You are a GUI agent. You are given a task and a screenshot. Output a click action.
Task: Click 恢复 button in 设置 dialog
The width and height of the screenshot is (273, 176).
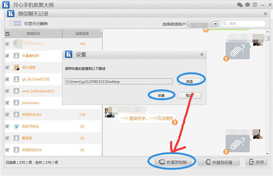tap(161, 96)
